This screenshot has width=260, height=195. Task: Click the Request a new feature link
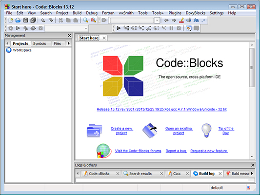click(209, 151)
